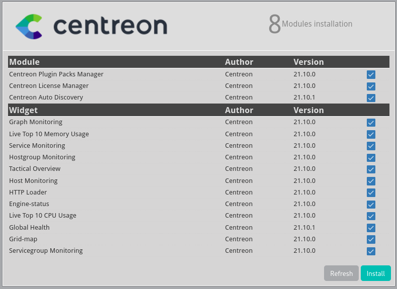Toggle Servicegroup Monitoring widget checkbox

coord(371,251)
